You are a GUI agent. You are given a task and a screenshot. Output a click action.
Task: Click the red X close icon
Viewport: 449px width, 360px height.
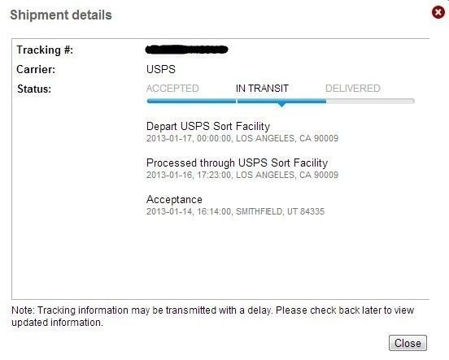[x=438, y=12]
